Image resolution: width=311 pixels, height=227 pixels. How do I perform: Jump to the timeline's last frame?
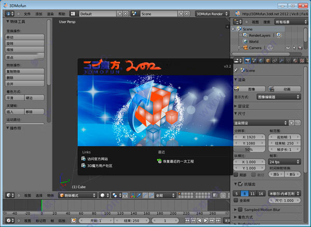(x=218, y=220)
